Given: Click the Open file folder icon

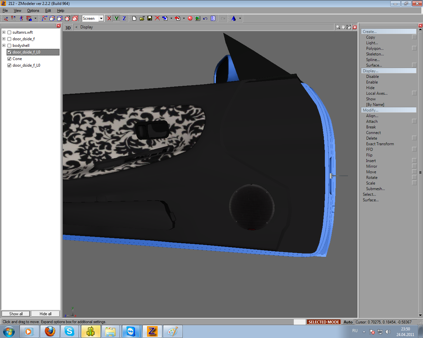Looking at the screenshot, I should pos(142,18).
